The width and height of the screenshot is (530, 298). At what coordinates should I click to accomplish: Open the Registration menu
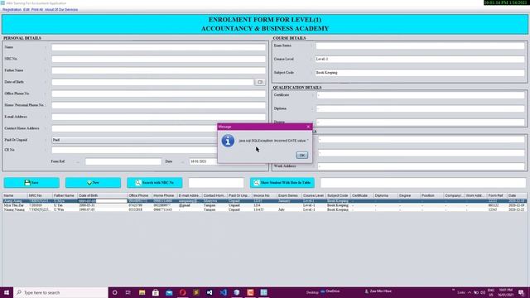(x=12, y=10)
